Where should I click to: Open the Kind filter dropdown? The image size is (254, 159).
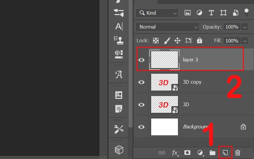[x=157, y=13]
